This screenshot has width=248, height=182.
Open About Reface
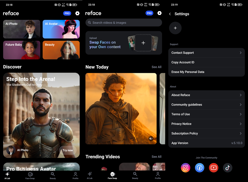(206, 95)
